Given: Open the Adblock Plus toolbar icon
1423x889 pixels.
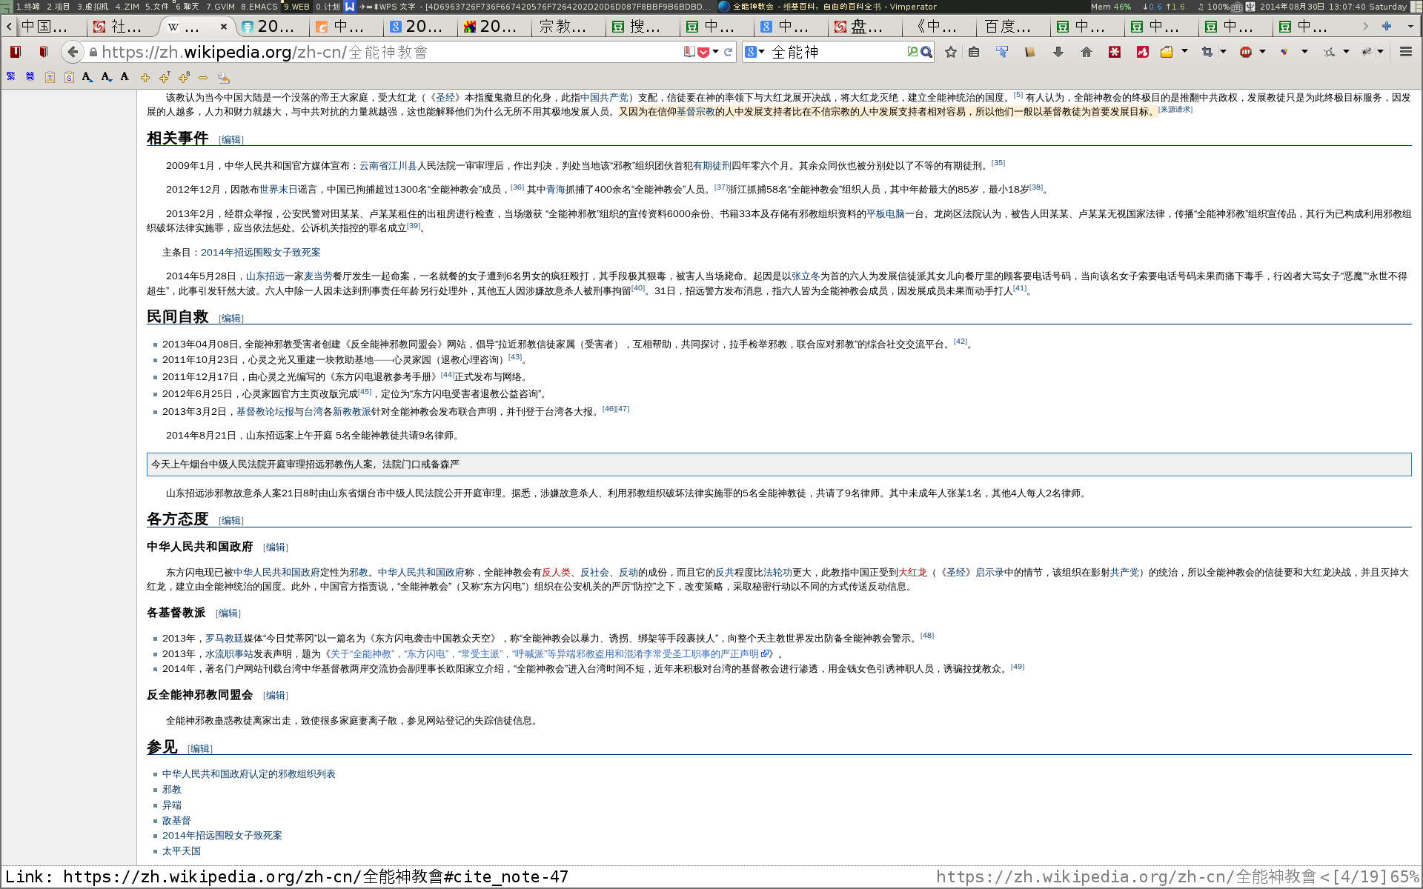Looking at the screenshot, I should 1246,52.
